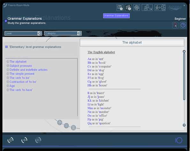Click the pointer search icon beside help
190x151 pixels.
click(175, 25)
